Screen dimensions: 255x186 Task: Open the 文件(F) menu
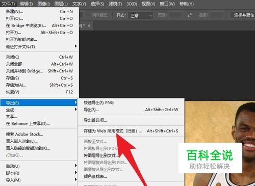click(x=9, y=4)
